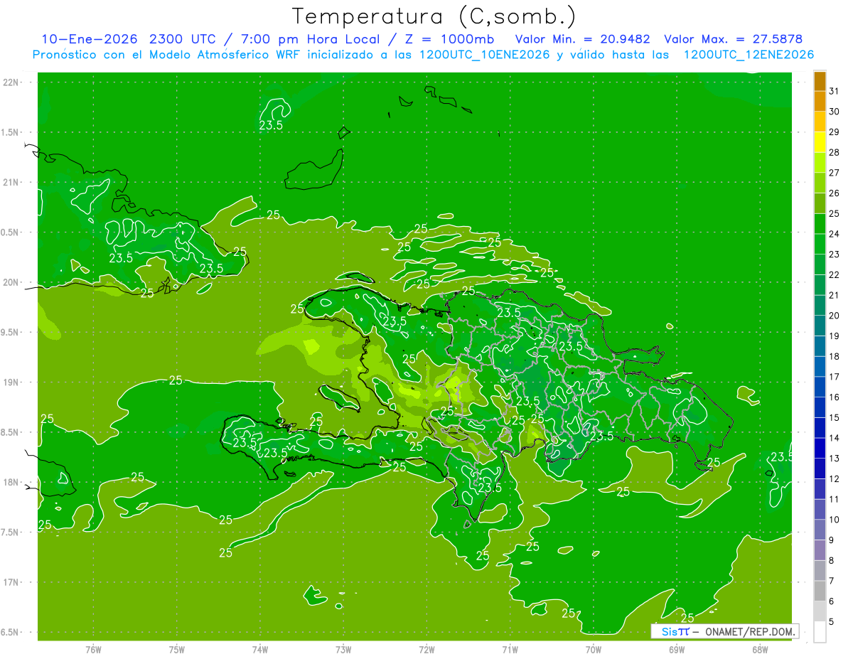This screenshot has height=659, width=853.
Task: Click the color legend value '30'
Action: 834,112
